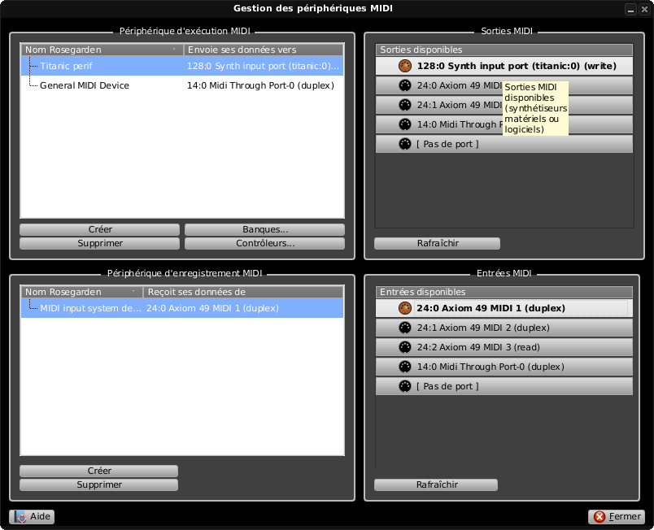Image resolution: width=654 pixels, height=530 pixels.
Task: Click MIDI icon of 14:0 Midi Through input
Action: click(404, 367)
